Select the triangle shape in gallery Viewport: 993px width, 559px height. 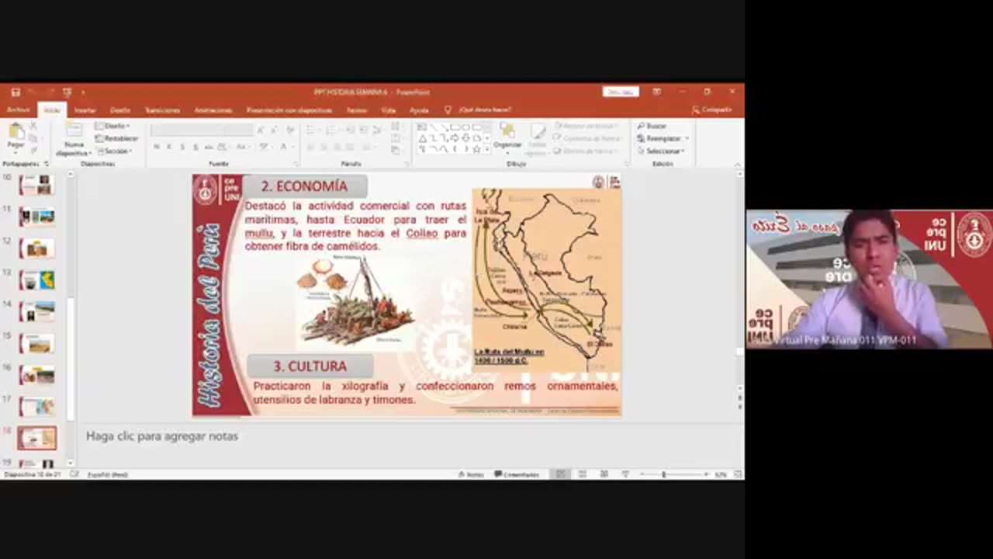pos(423,138)
